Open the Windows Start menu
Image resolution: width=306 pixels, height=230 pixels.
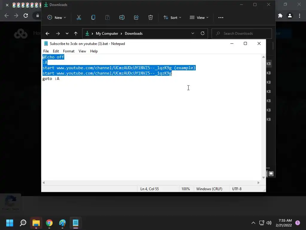[x=10, y=223]
